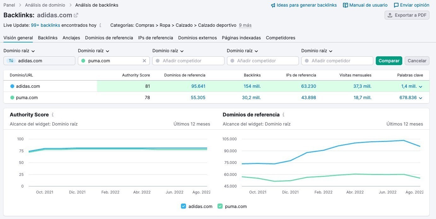The image size is (436, 219).
Task: Open Ideas para generar backlinks link
Action: click(x=307, y=5)
